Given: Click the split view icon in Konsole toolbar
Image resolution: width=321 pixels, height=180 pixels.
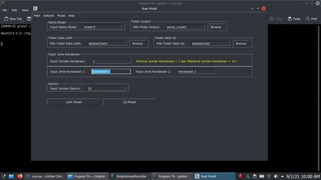Looking at the screenshot, I should (x=29, y=19).
